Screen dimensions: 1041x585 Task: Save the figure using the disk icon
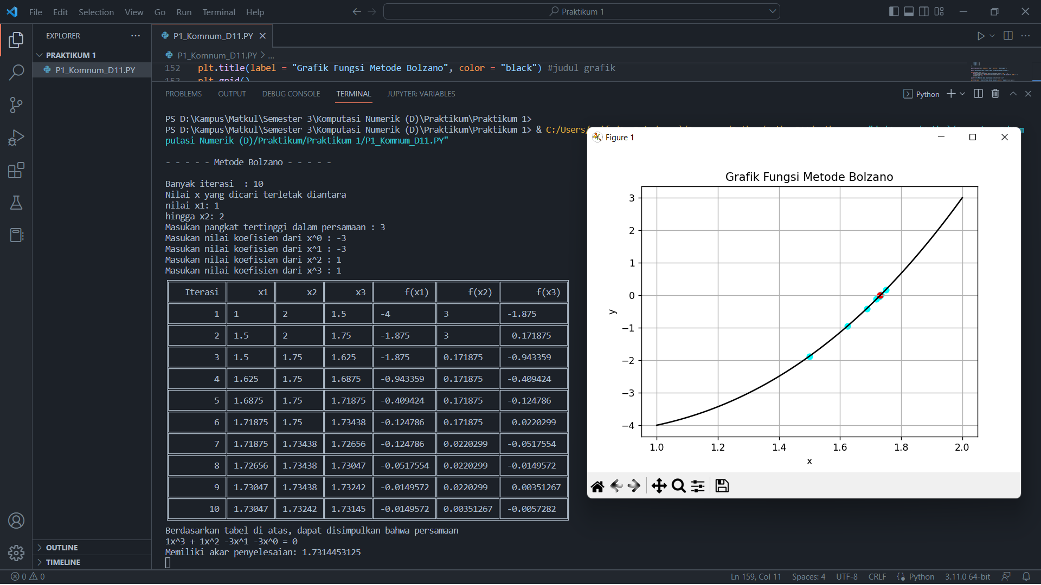(722, 485)
